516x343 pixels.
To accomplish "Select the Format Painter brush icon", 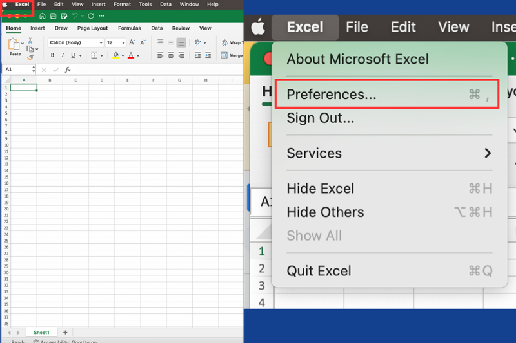I will (x=30, y=57).
